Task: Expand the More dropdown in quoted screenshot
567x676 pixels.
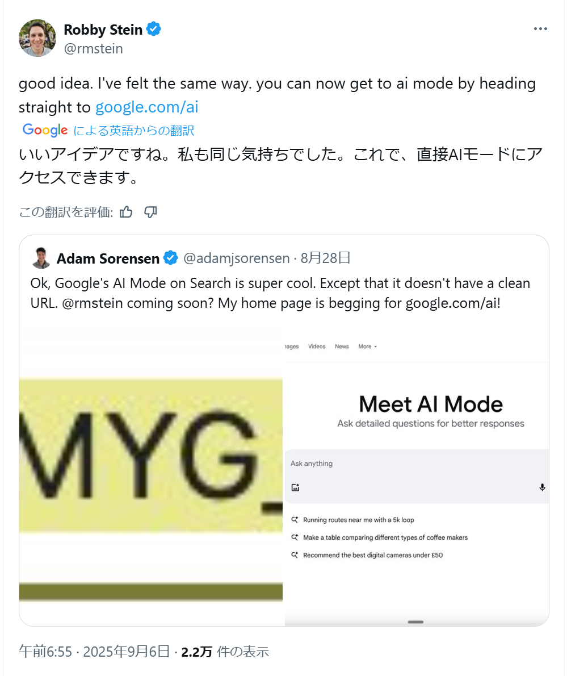Action: pyautogui.click(x=368, y=346)
